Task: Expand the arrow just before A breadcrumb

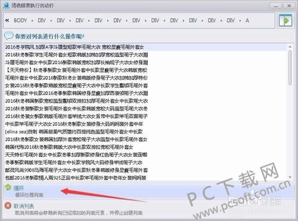Action: 240,21
